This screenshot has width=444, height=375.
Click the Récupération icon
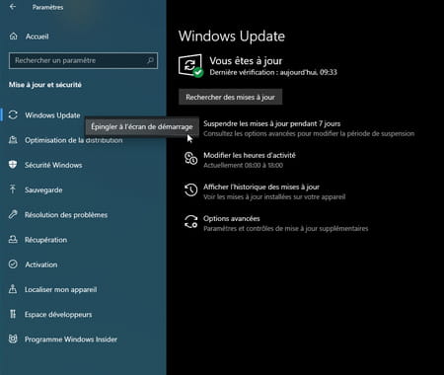13,240
